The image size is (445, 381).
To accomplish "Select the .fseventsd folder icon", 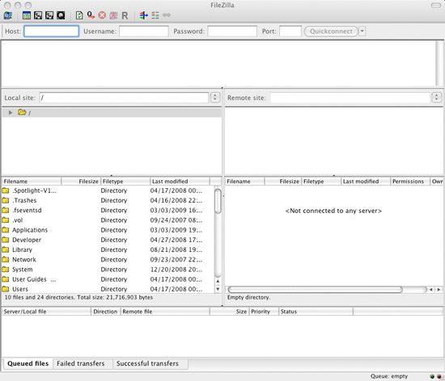I will 6,211.
